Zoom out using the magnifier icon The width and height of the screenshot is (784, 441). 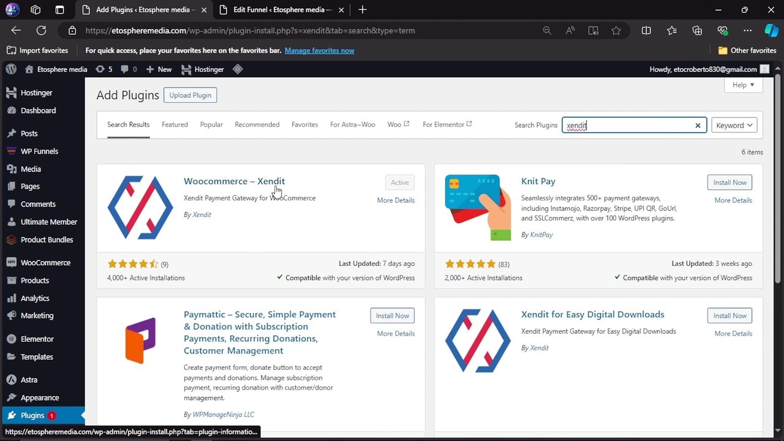point(547,31)
